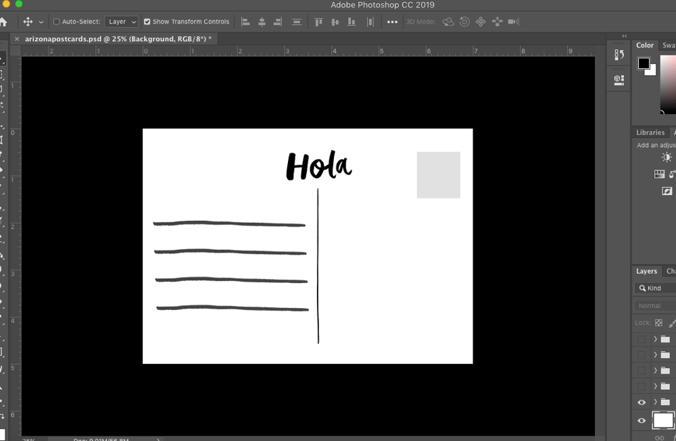Click the Home icon in options bar
The width and height of the screenshot is (676, 441).
point(3,22)
